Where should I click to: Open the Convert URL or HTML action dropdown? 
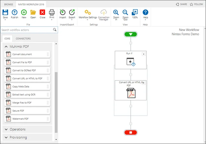click(144, 83)
